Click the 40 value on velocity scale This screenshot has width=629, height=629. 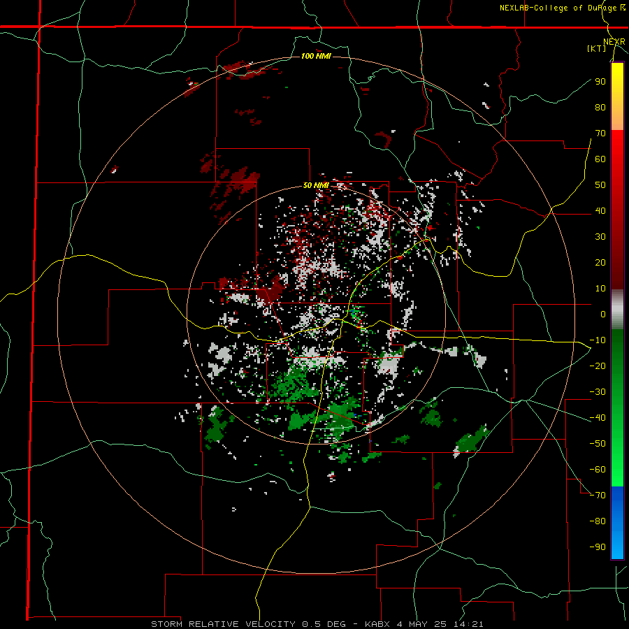point(600,210)
